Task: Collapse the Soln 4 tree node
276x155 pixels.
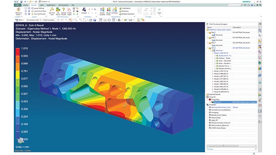Action: [x=208, y=48]
